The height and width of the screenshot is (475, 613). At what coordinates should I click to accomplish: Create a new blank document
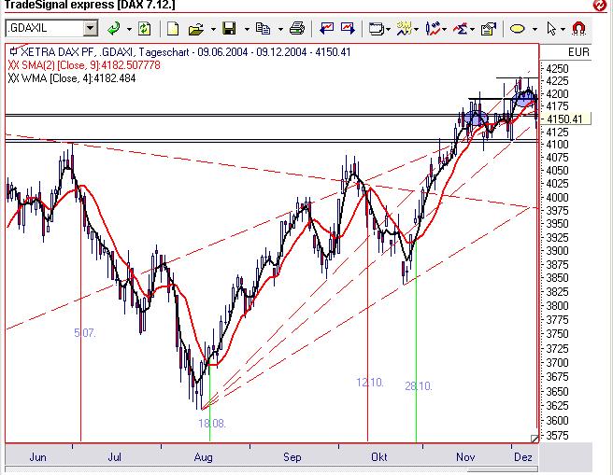pyautogui.click(x=173, y=29)
